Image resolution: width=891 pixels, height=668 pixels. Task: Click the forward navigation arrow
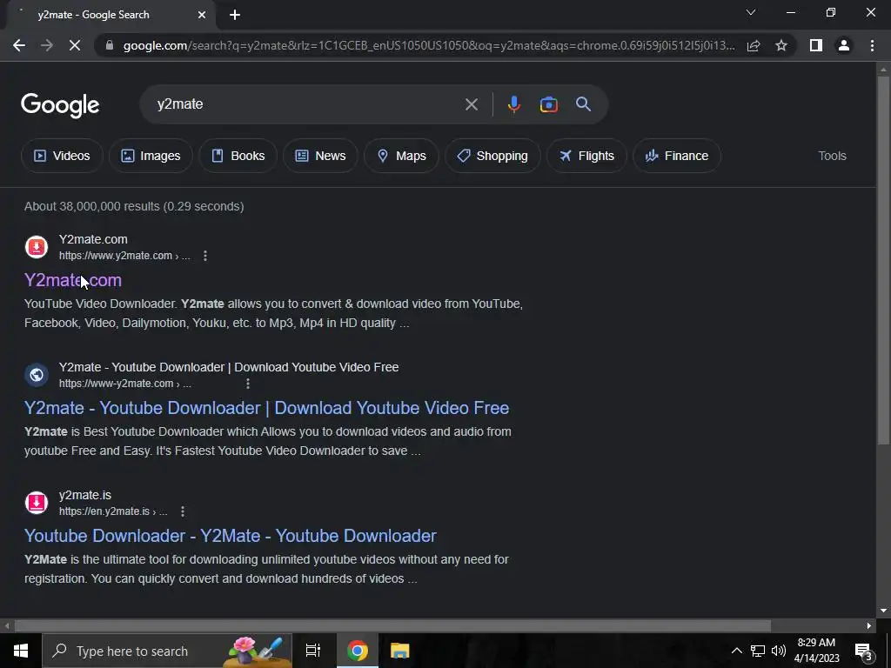[47, 45]
